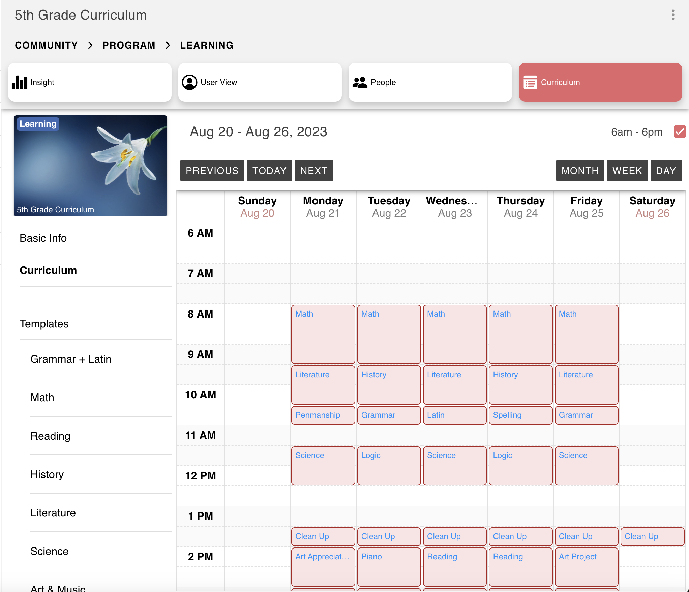Viewport: 689px width, 592px height.
Task: Open Basic Info in sidebar
Action: pyautogui.click(x=43, y=238)
